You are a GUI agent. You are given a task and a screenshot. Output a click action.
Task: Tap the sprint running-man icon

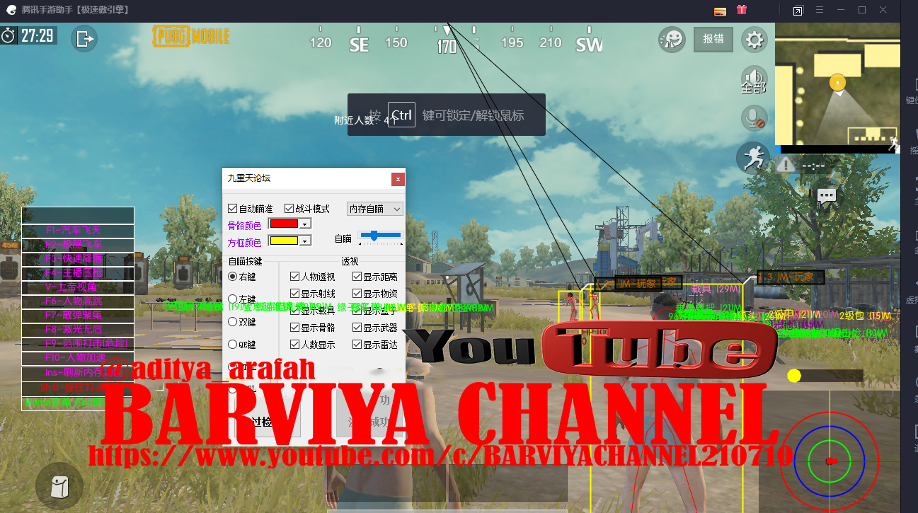pyautogui.click(x=753, y=157)
